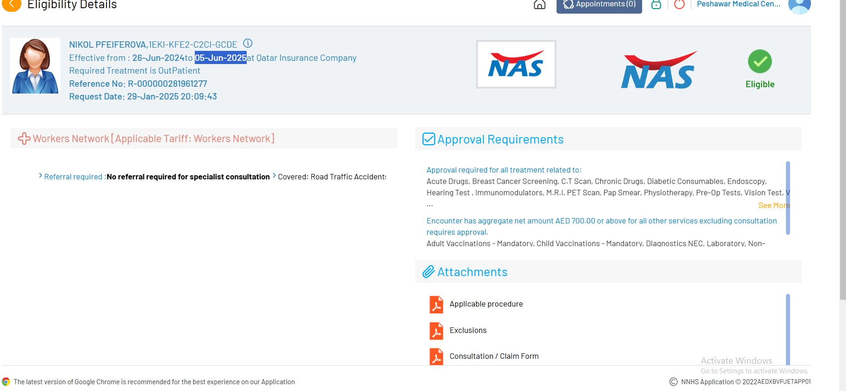Click the Approval Requirements scrollbar
The width and height of the screenshot is (846, 391).
coord(788,198)
